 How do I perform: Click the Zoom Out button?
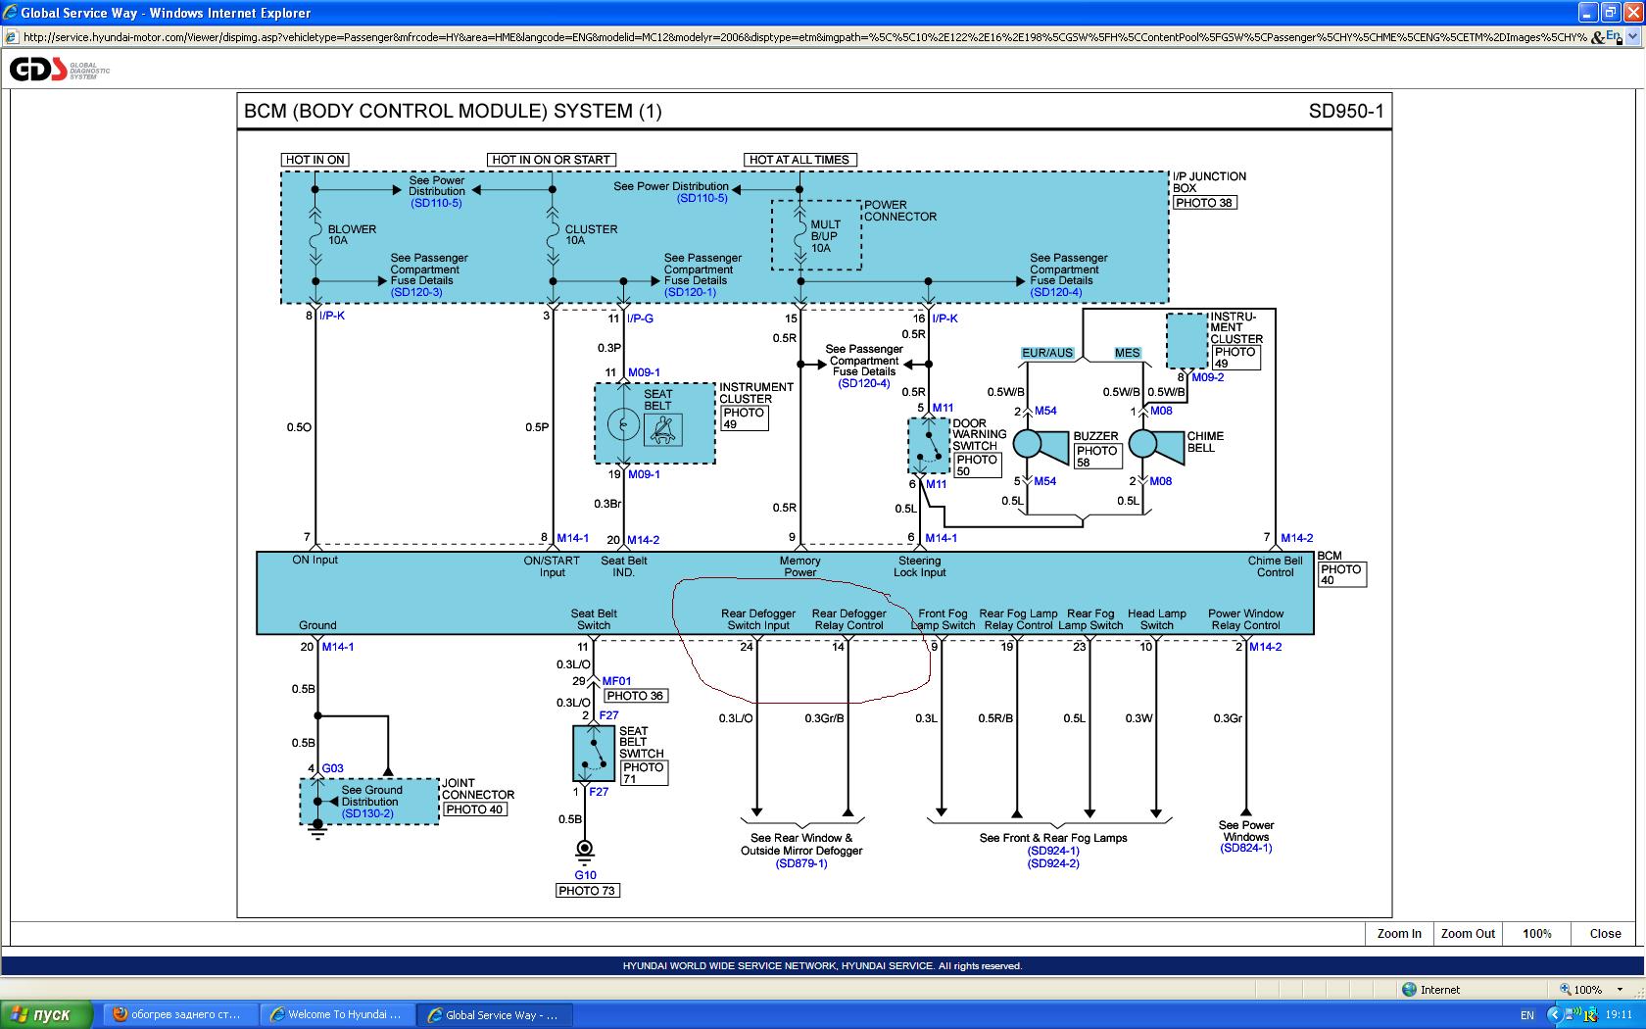click(1468, 934)
